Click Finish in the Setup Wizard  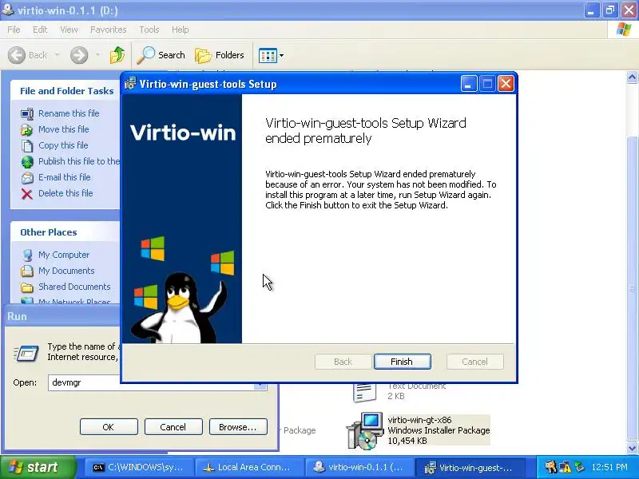tap(402, 362)
